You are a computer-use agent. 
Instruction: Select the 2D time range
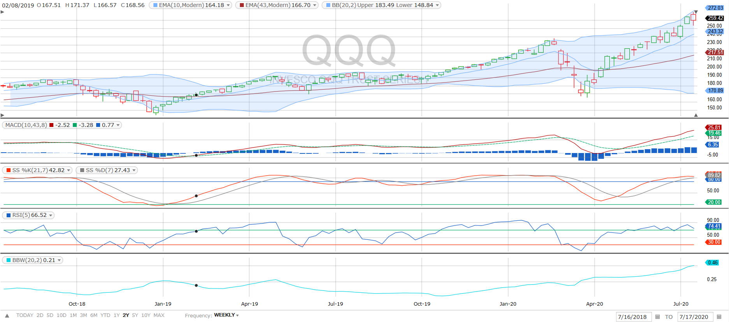pos(40,315)
